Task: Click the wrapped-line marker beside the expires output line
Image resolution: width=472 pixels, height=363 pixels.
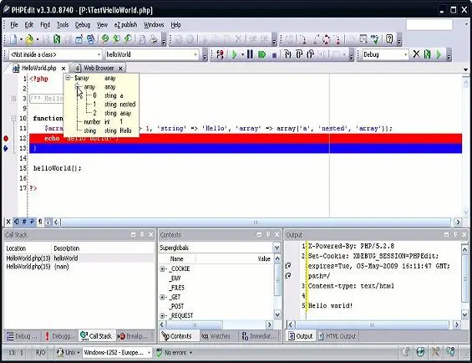Action: [288, 266]
